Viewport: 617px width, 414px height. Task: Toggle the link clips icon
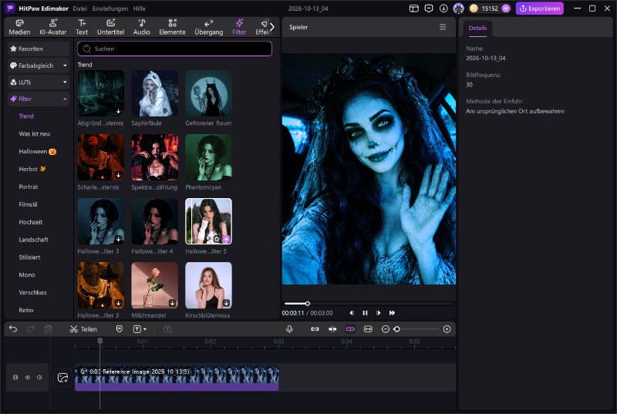click(x=315, y=329)
